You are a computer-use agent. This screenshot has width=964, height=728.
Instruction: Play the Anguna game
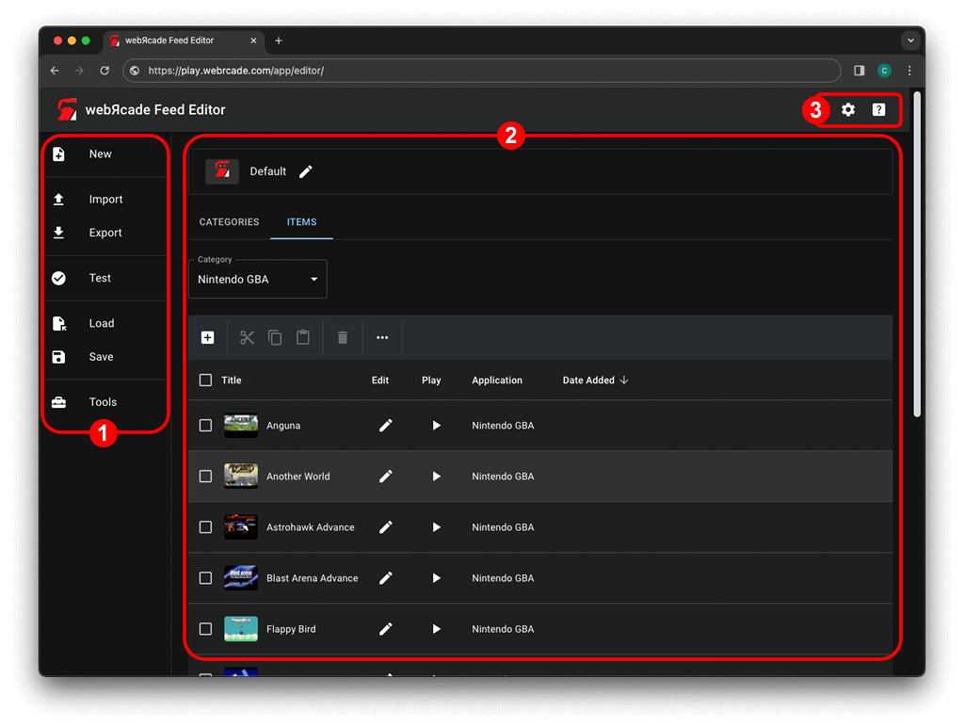437,426
